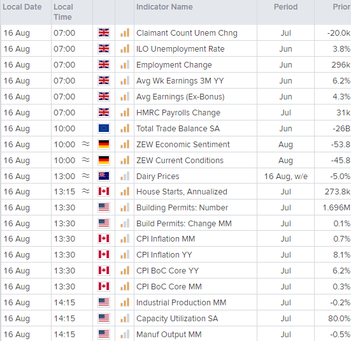Click the US flag next to Industrial Production MM
The height and width of the screenshot is (341, 351).
(x=104, y=303)
